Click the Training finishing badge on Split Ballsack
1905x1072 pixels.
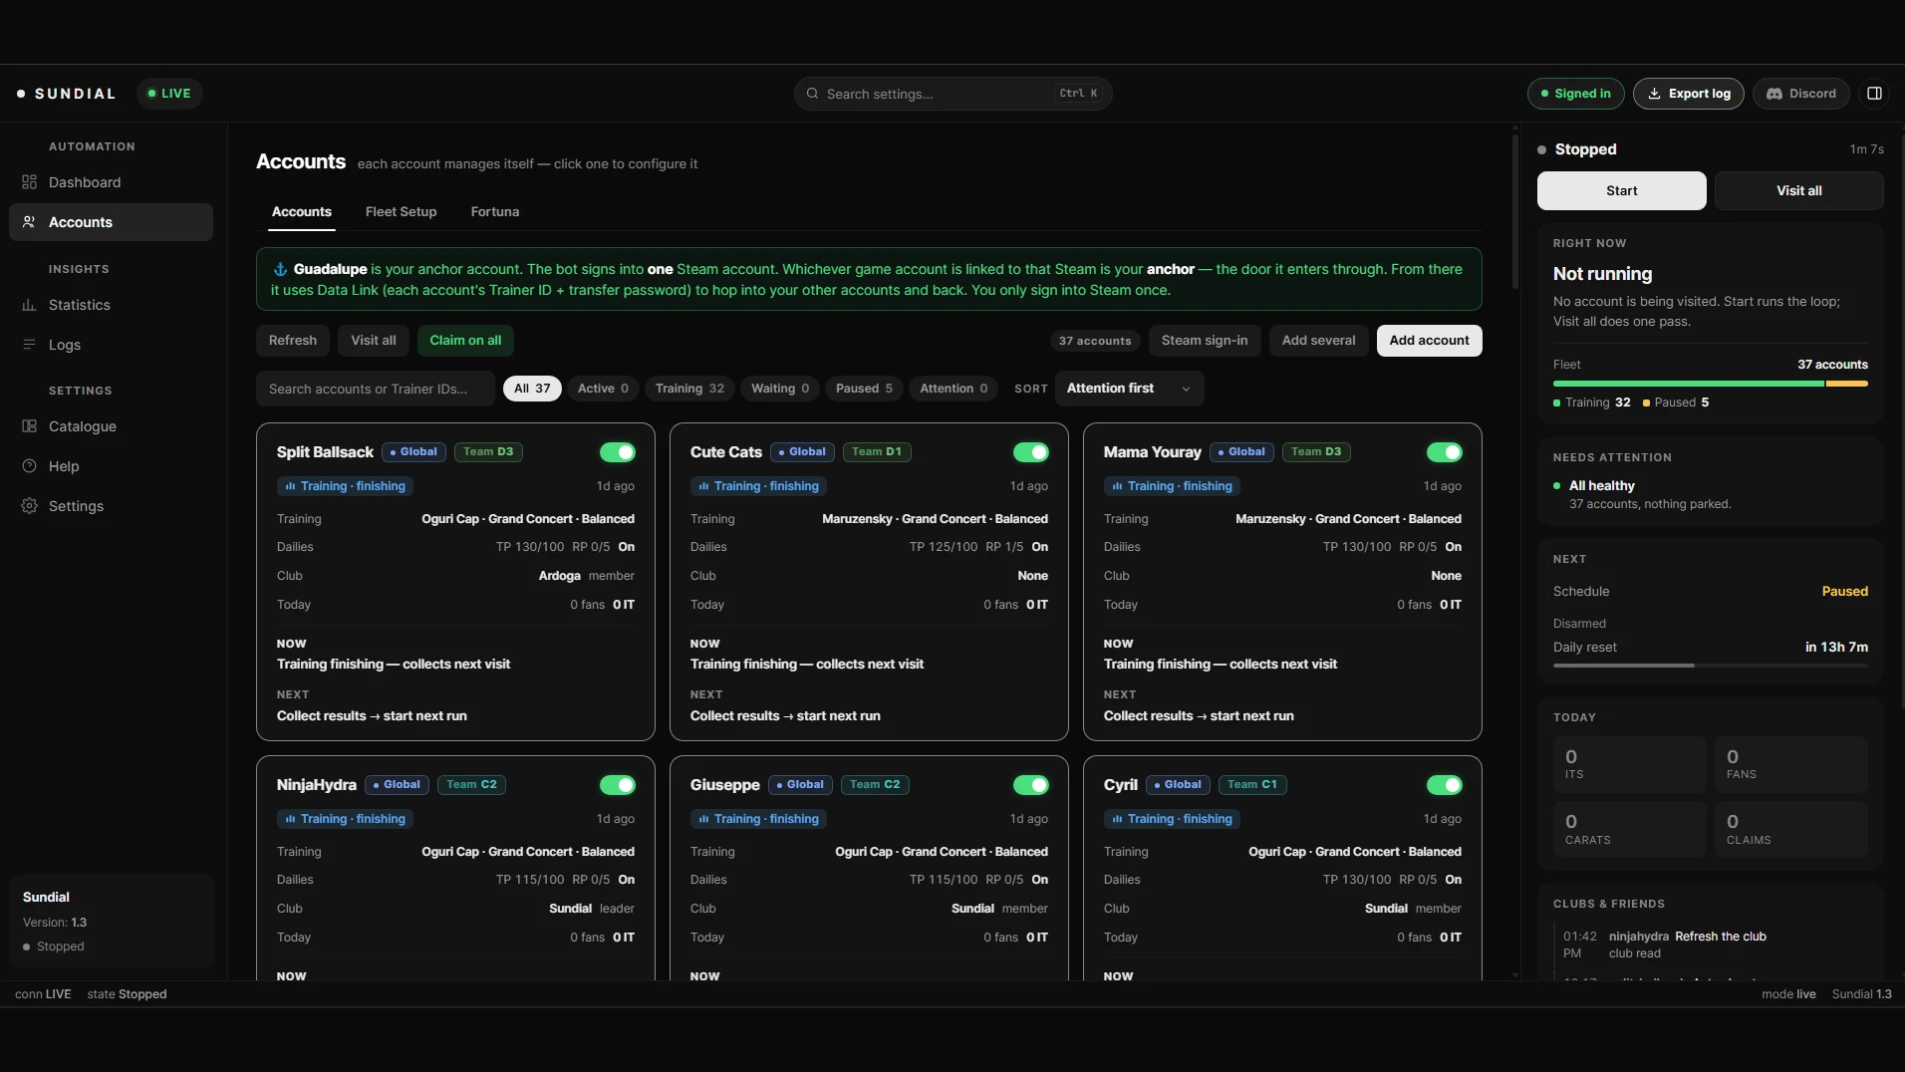pos(346,486)
